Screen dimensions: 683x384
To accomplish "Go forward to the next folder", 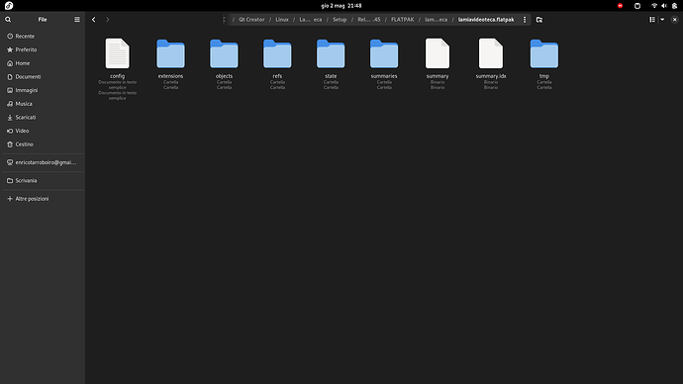I will pos(108,20).
